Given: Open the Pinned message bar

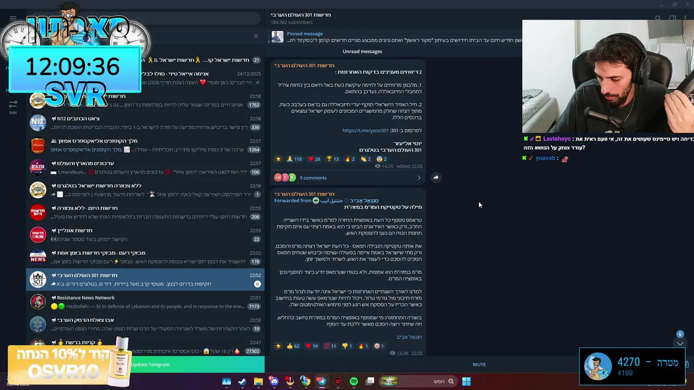Looking at the screenshot, I should tap(395, 37).
